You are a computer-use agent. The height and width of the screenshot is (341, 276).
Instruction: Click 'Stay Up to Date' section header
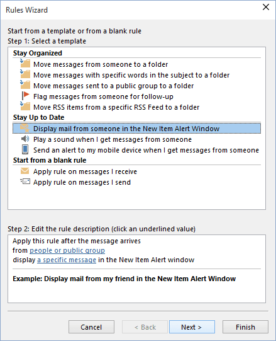(x=38, y=117)
